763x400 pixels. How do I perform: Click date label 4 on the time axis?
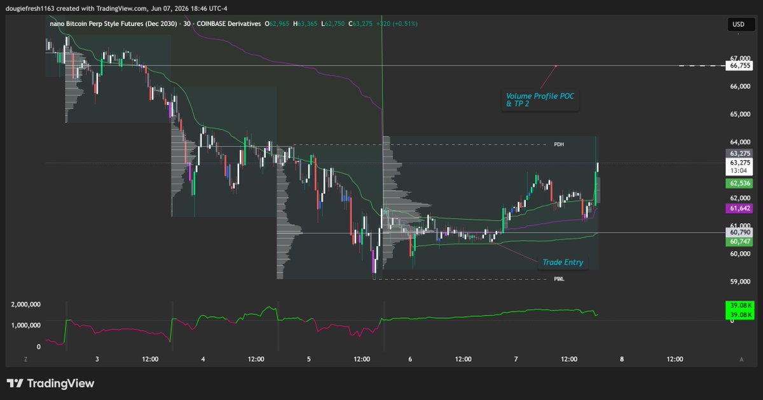click(203, 359)
